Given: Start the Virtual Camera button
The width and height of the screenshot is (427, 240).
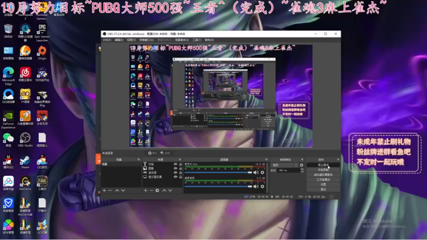Looking at the screenshot, I should point(323,175).
